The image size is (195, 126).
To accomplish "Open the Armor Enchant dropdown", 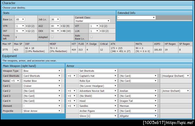I will (x=175, y=91).
